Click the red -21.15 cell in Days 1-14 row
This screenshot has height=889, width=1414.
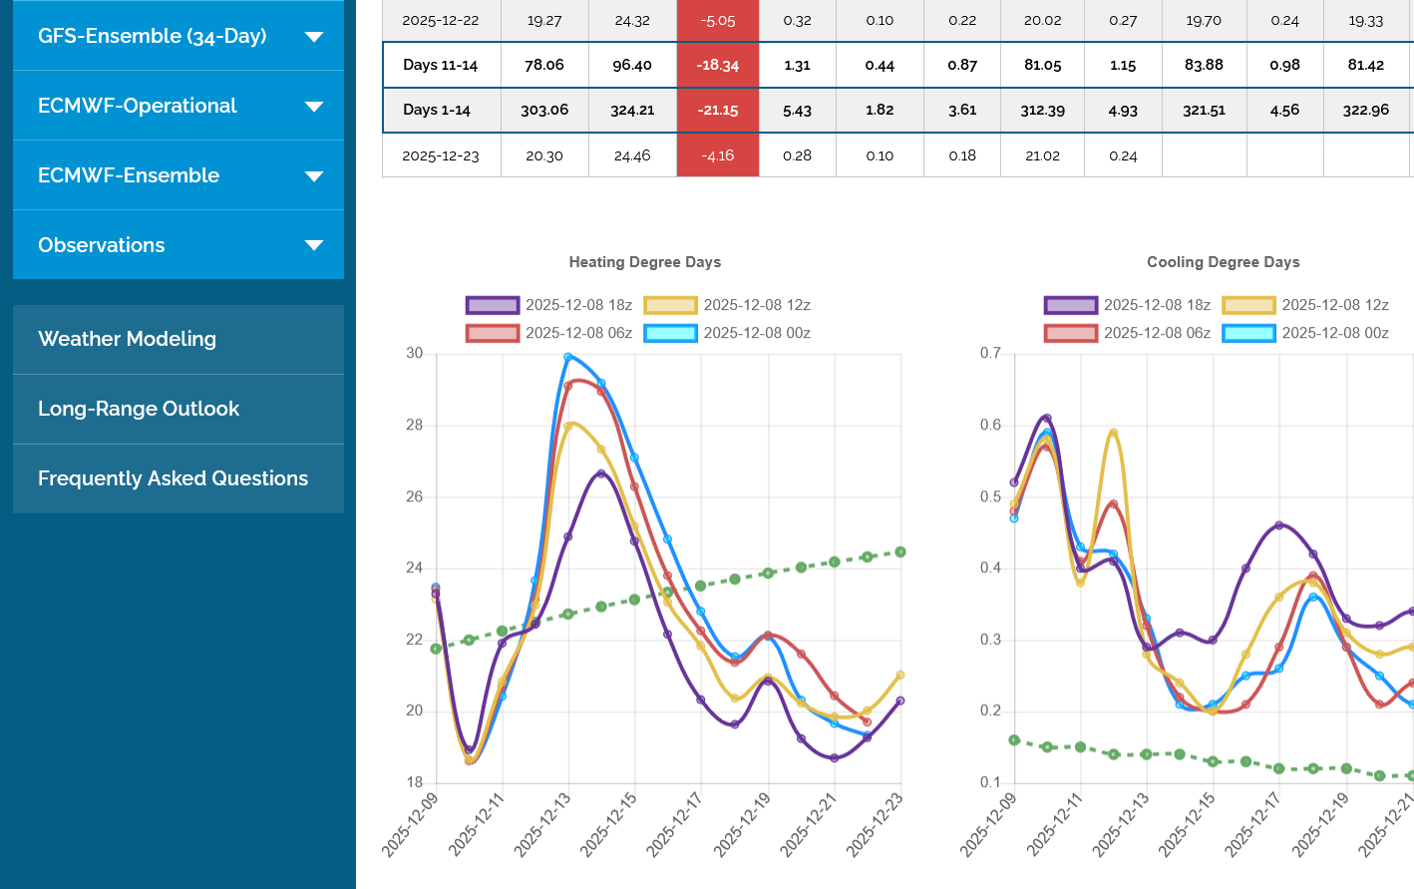718,110
